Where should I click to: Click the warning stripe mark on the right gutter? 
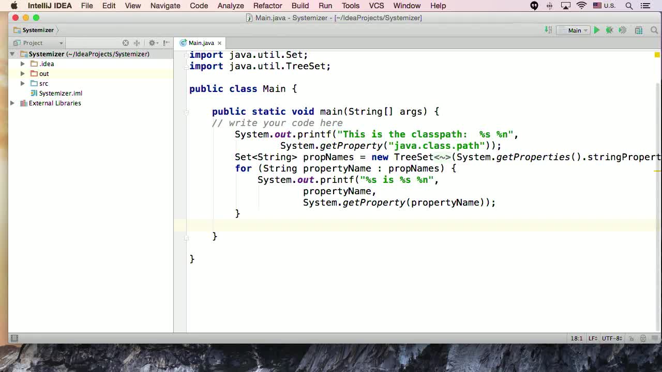[x=657, y=171]
